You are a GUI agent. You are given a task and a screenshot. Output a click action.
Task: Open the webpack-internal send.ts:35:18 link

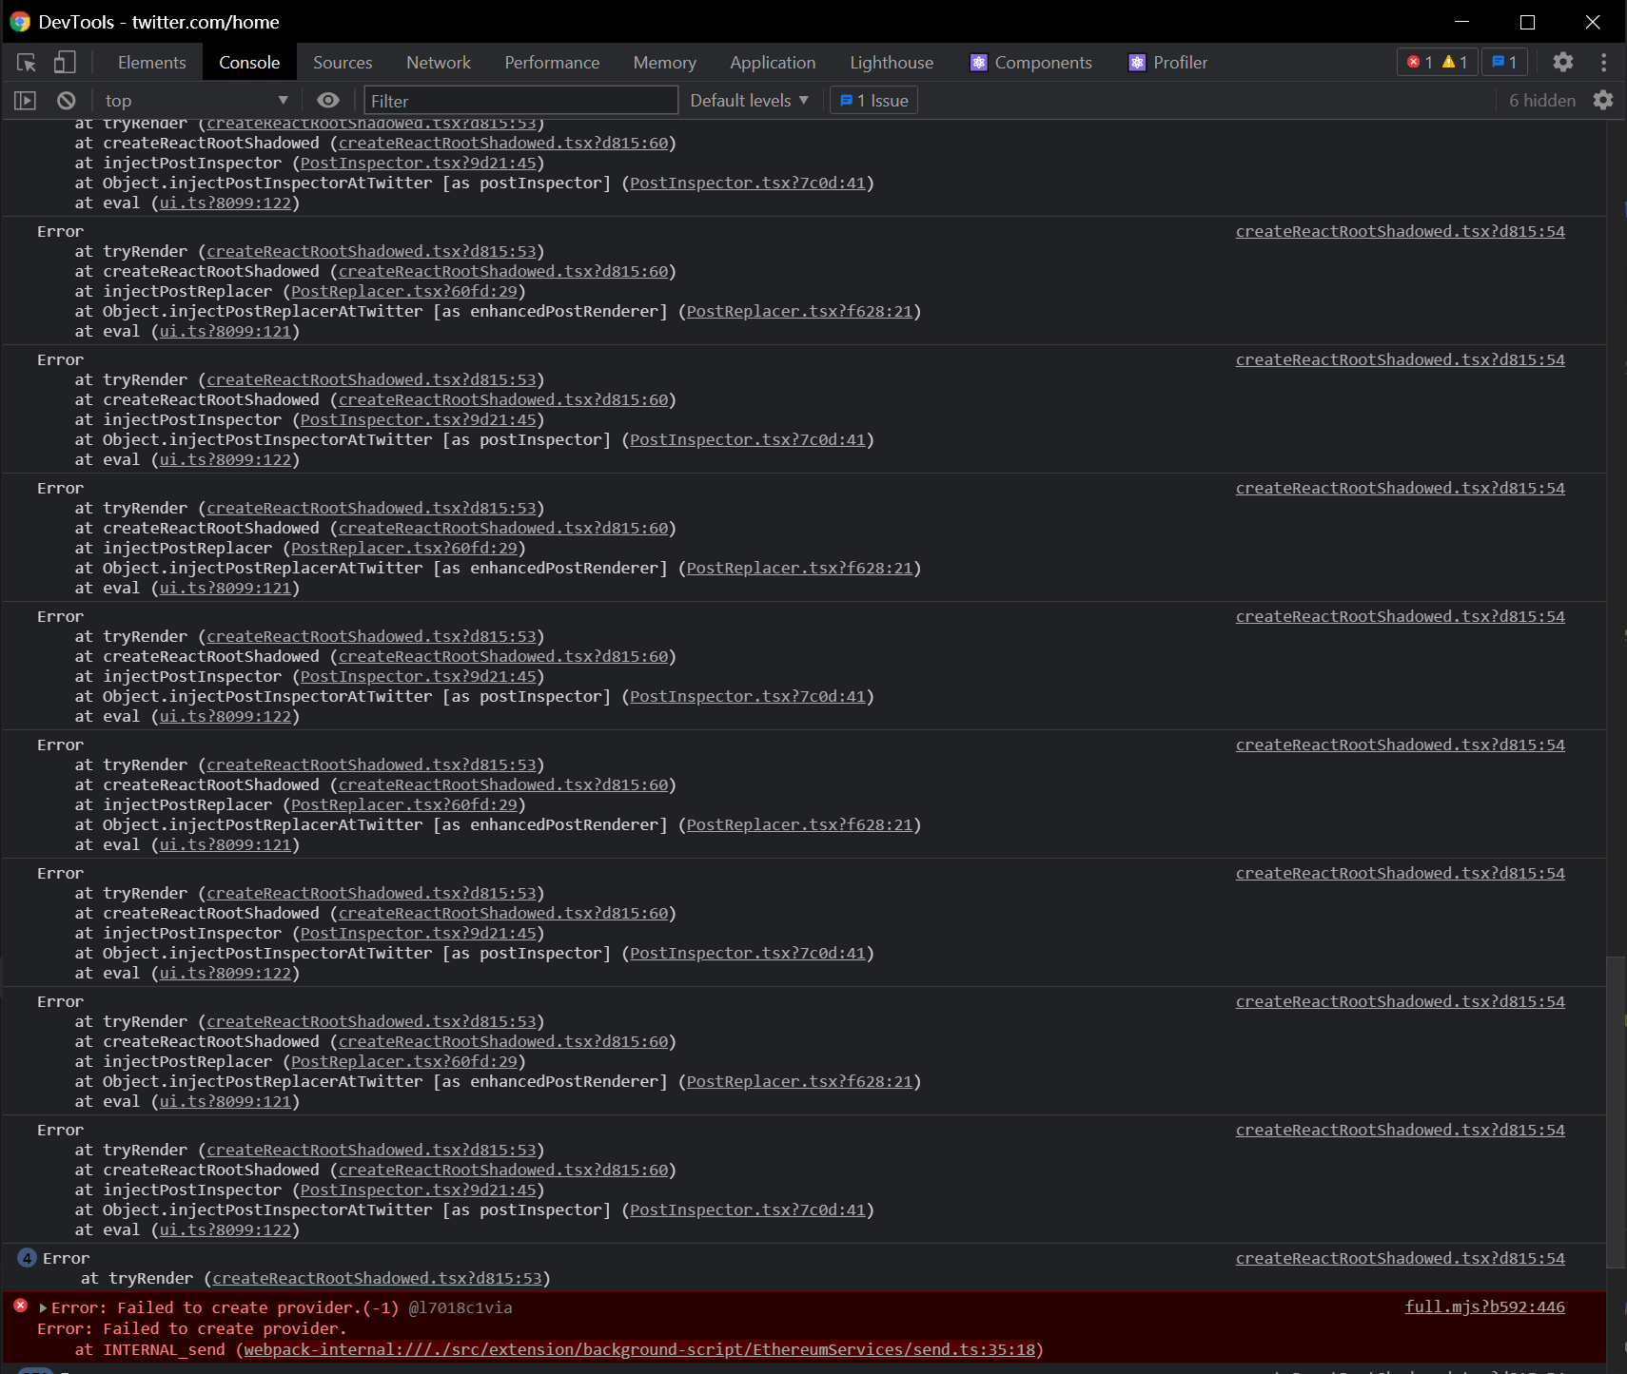coord(639,1350)
